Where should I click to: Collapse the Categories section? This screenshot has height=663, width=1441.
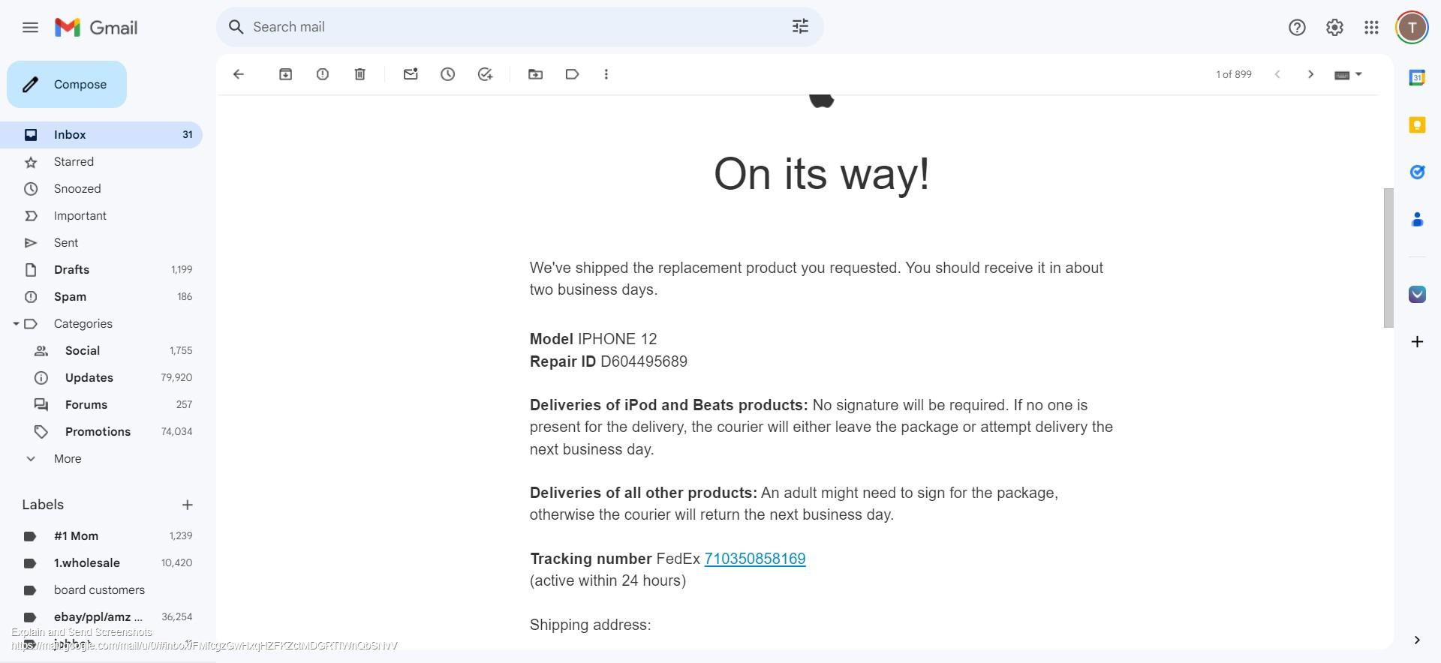[16, 324]
